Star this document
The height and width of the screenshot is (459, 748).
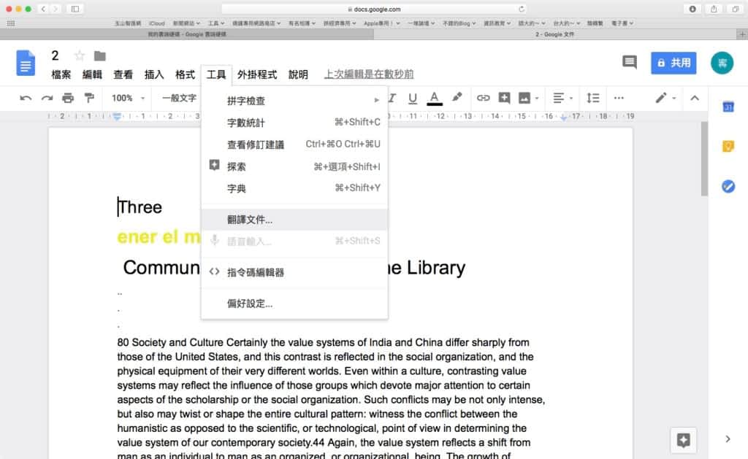click(80, 56)
